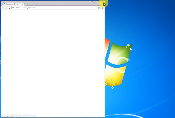Close the Chrome window
Image resolution: width=175 pixels, height=118 pixels.
pos(102,2)
